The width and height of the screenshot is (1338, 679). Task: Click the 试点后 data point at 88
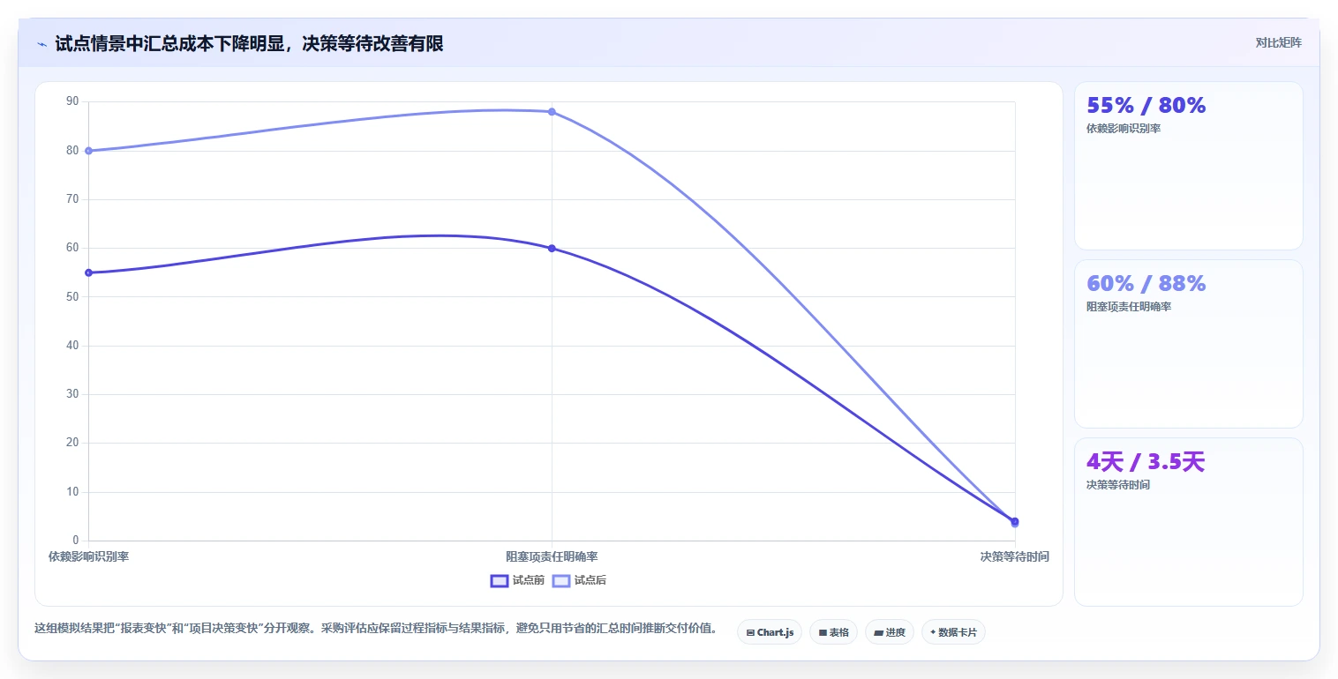pyautogui.click(x=552, y=112)
